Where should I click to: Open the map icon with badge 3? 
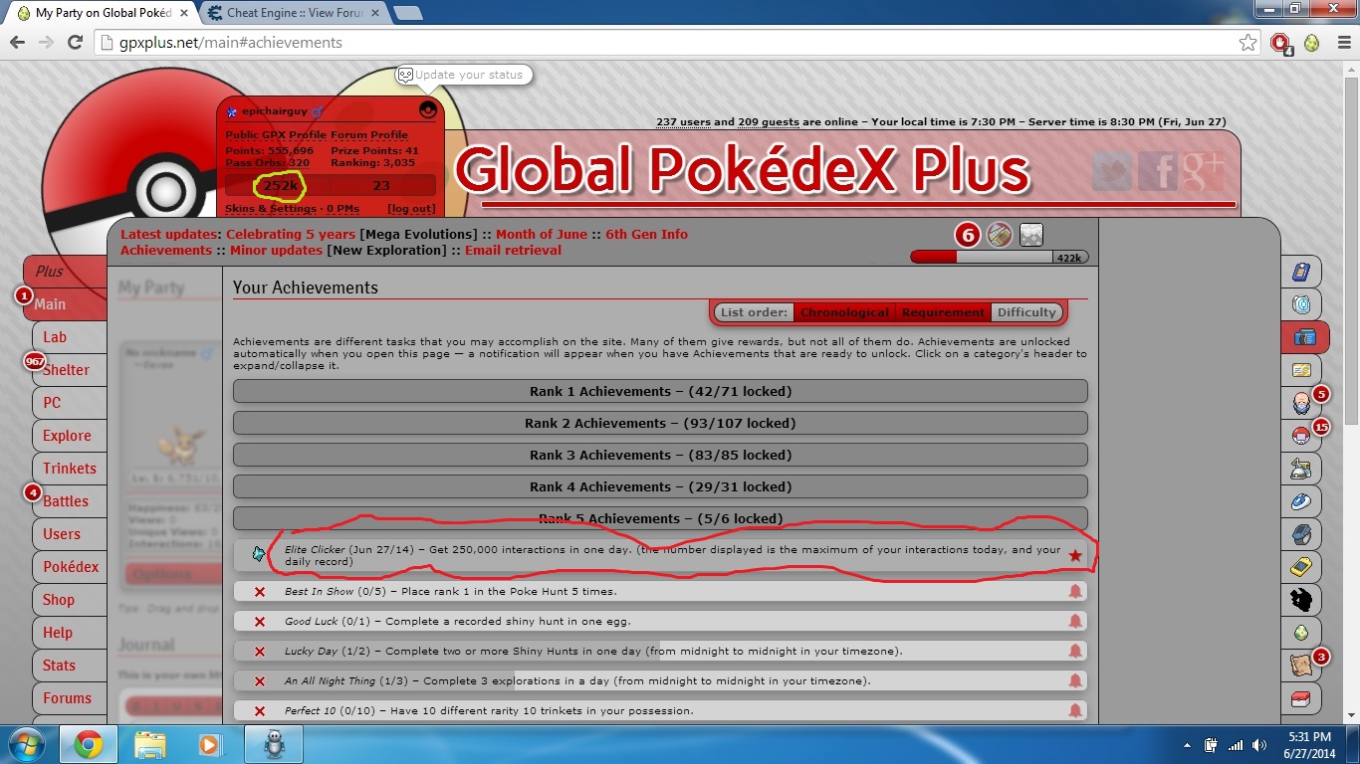tap(1301, 665)
